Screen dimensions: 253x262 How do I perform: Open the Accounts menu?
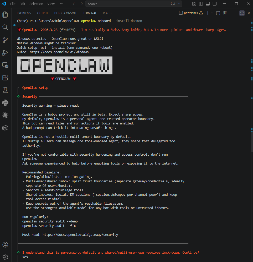[5, 245]
